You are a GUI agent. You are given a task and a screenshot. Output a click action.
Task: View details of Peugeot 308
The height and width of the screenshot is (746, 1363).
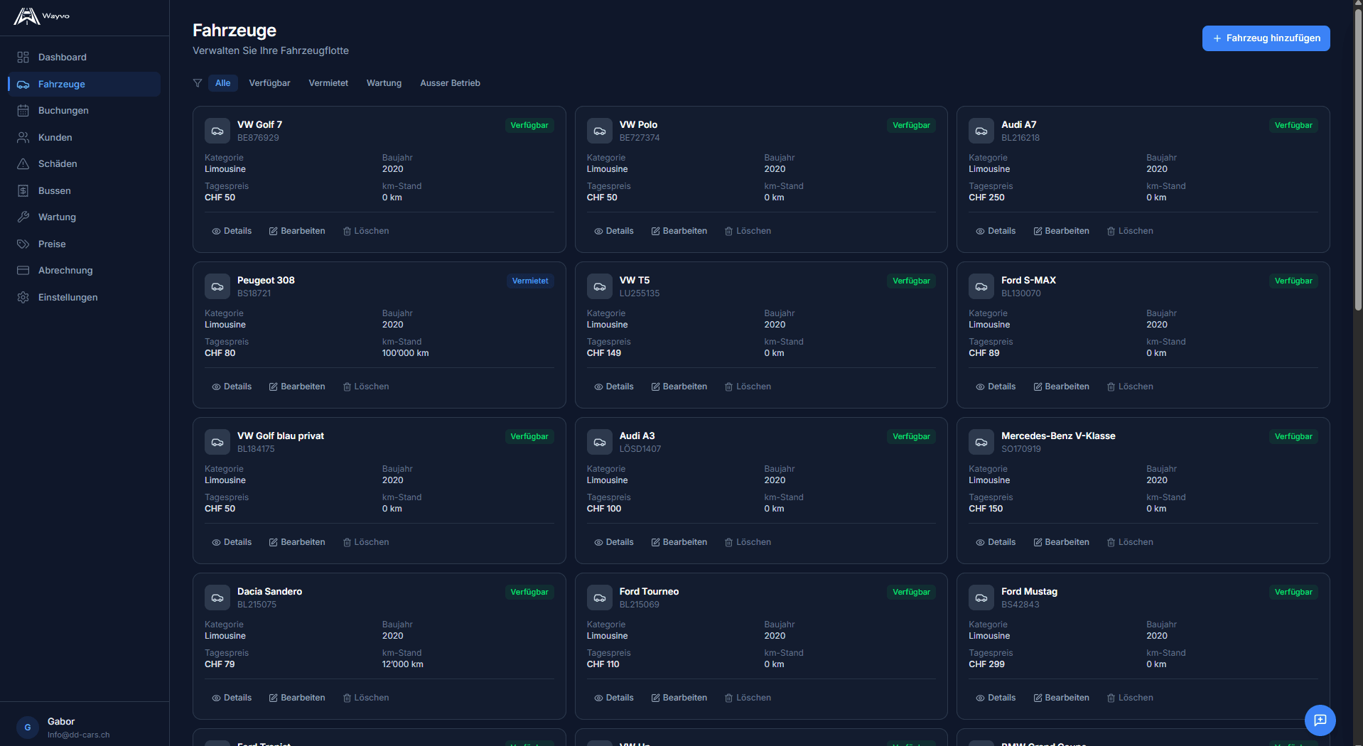[232, 386]
